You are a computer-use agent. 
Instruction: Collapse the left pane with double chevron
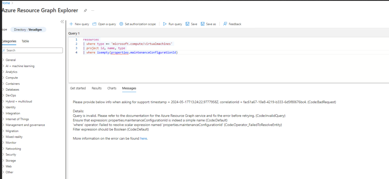point(62,22)
